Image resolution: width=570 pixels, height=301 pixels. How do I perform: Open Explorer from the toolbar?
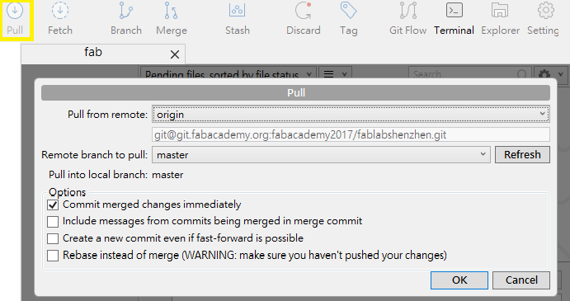click(500, 19)
